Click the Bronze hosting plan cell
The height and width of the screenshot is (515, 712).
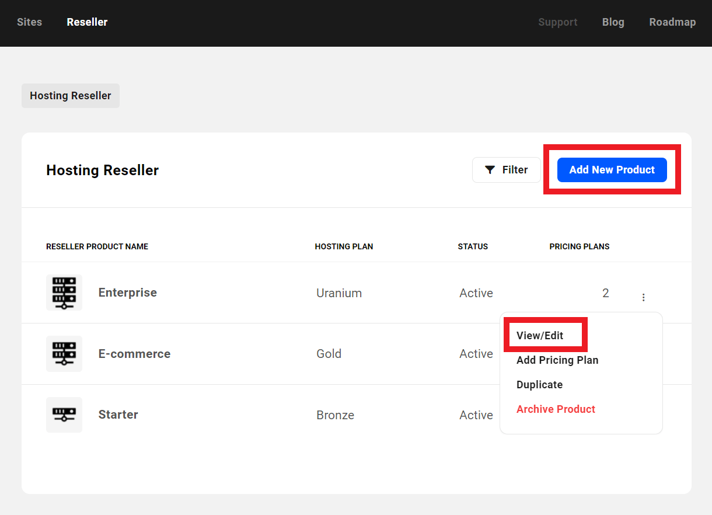[335, 415]
